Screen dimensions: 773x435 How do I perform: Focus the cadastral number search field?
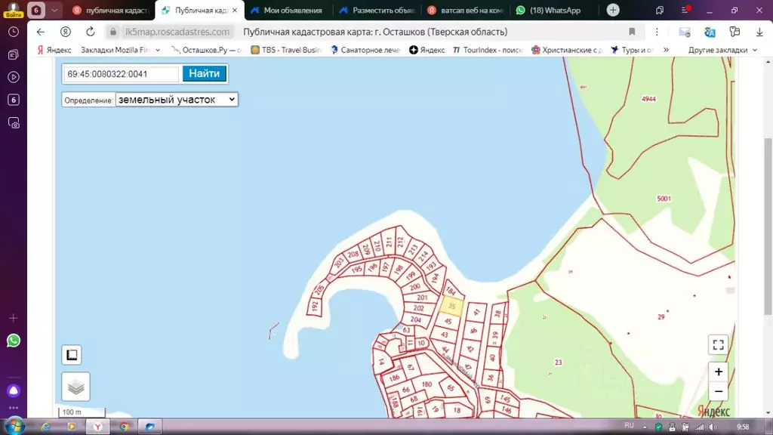122,74
